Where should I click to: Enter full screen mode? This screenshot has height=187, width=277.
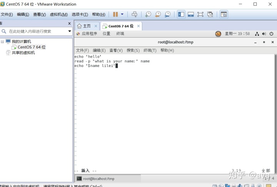click(x=200, y=14)
